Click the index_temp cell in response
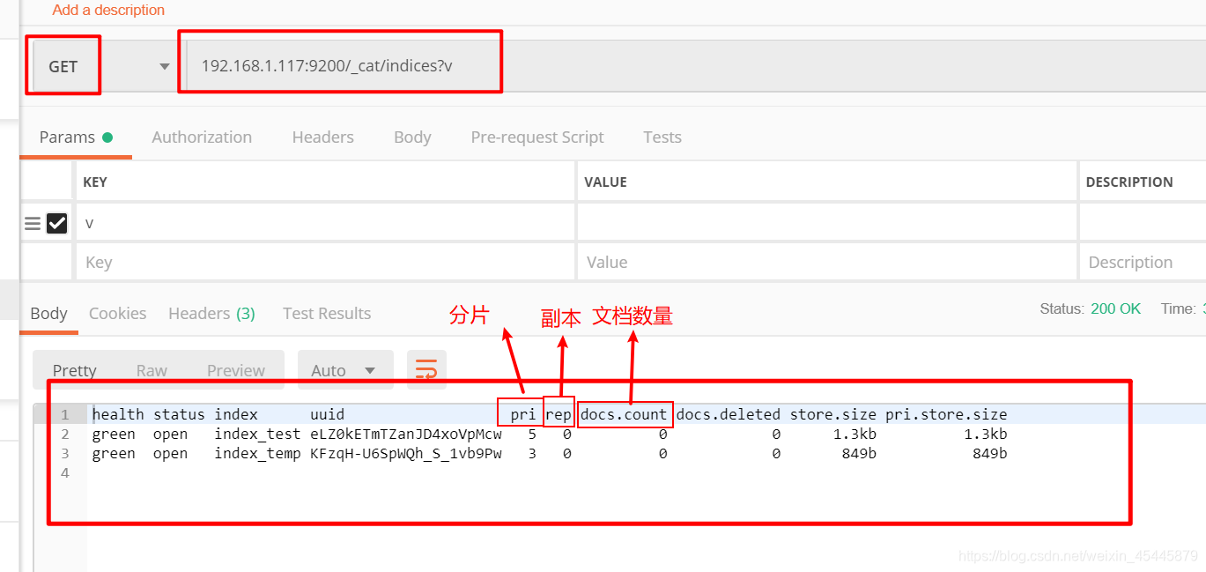 (x=257, y=454)
